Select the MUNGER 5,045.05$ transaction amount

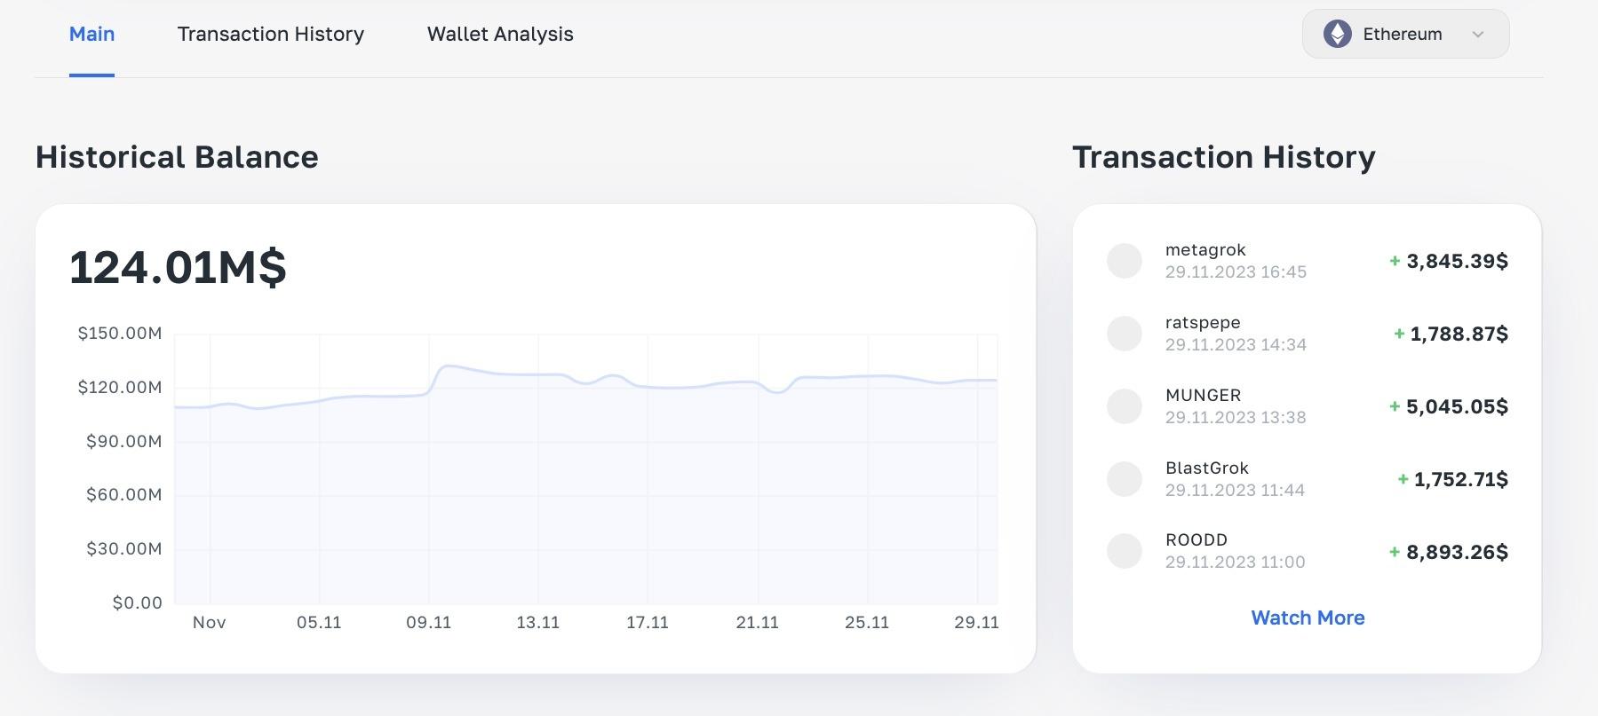pos(1457,406)
